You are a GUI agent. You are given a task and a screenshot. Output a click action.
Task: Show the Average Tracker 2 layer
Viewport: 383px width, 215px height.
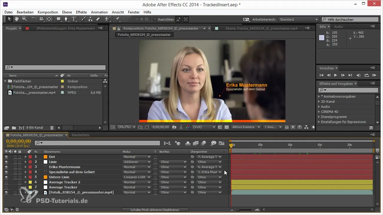[x=6, y=182]
